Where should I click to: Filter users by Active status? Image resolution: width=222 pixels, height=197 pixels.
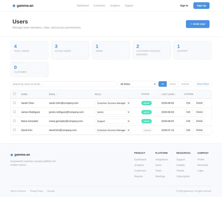[173, 84]
